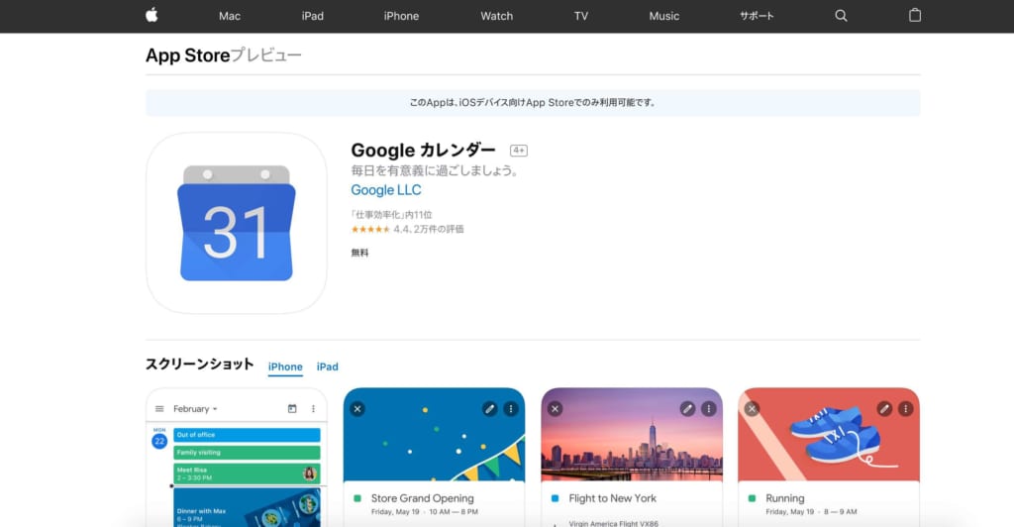
Task: Open the shopping bag icon
Action: 914,15
